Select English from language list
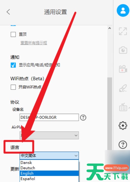 click(x=49, y=173)
